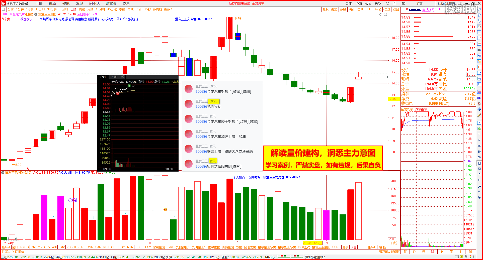Open the 指标B indicator selector
Image resolution: width=483 pixels, height=260 pixels.
[x=372, y=247]
